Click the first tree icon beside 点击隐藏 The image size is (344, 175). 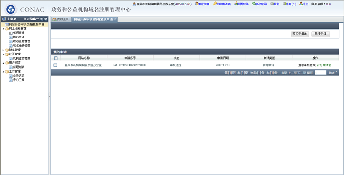click(x=42, y=19)
